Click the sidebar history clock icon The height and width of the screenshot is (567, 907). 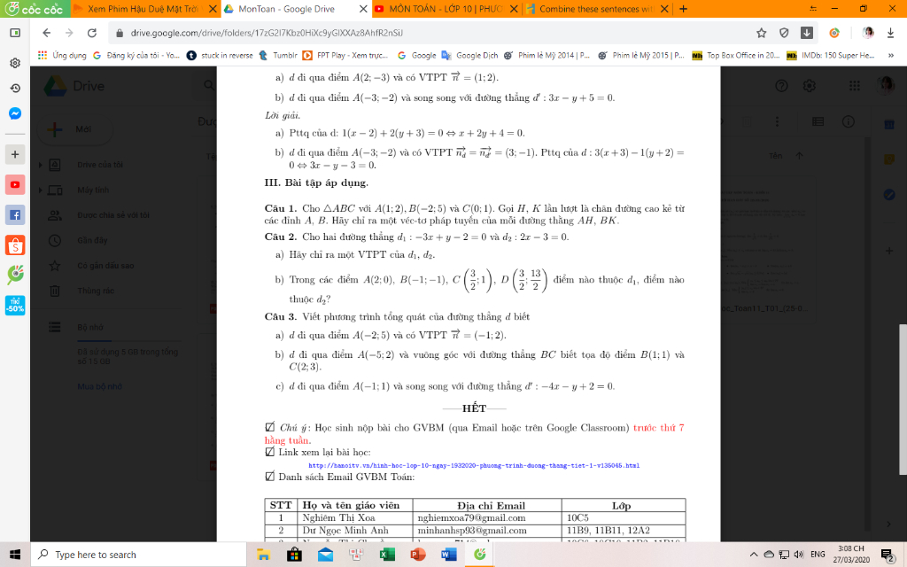pos(15,88)
